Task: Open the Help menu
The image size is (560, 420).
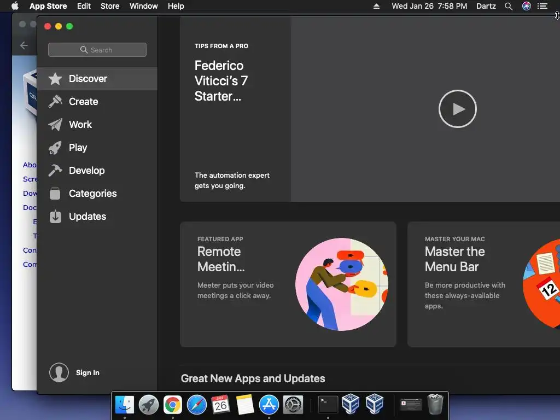Action: point(176,6)
